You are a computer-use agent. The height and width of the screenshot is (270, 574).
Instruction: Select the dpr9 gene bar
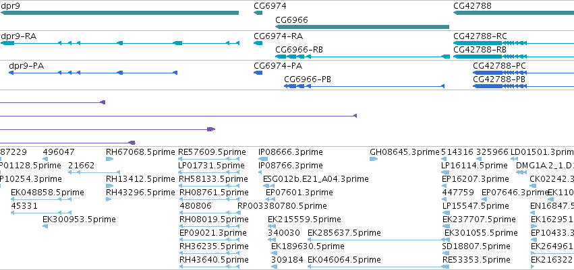(x=119, y=13)
